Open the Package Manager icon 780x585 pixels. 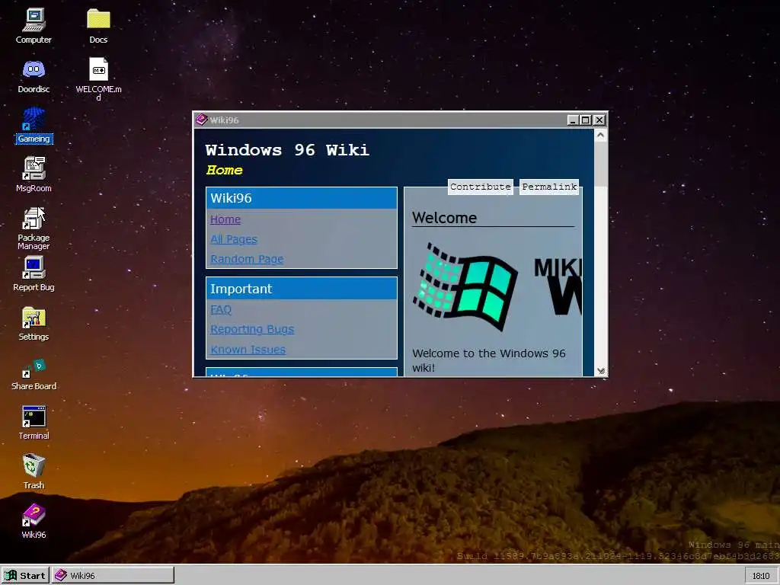pos(34,229)
